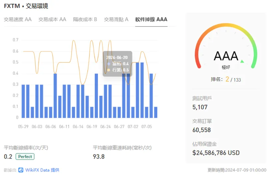Click the 極好 label under the gauge

226,67
